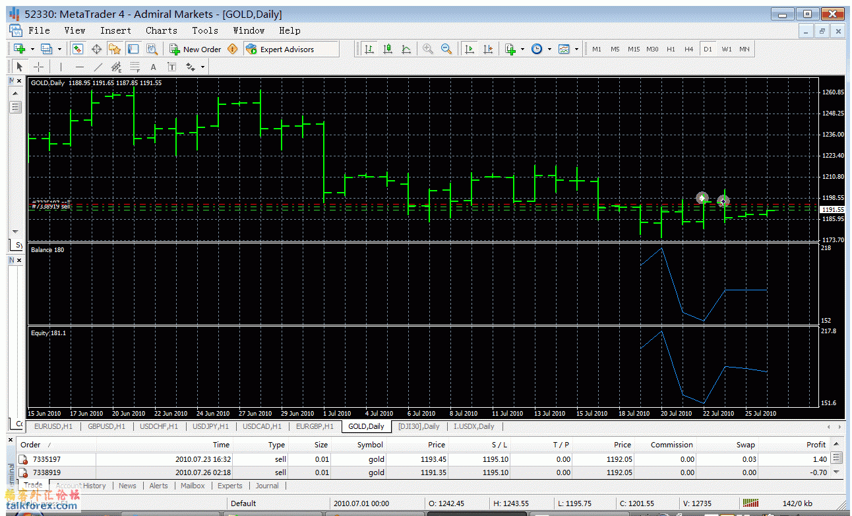Expand the Templates dropdown arrow

577,49
